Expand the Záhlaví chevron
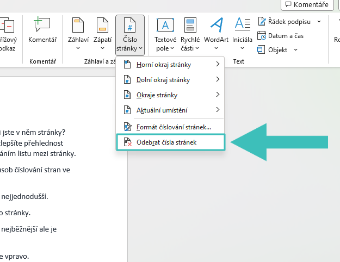This screenshot has width=340, height=262. coord(78,48)
